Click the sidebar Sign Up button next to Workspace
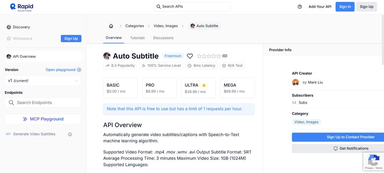 pos(71,39)
